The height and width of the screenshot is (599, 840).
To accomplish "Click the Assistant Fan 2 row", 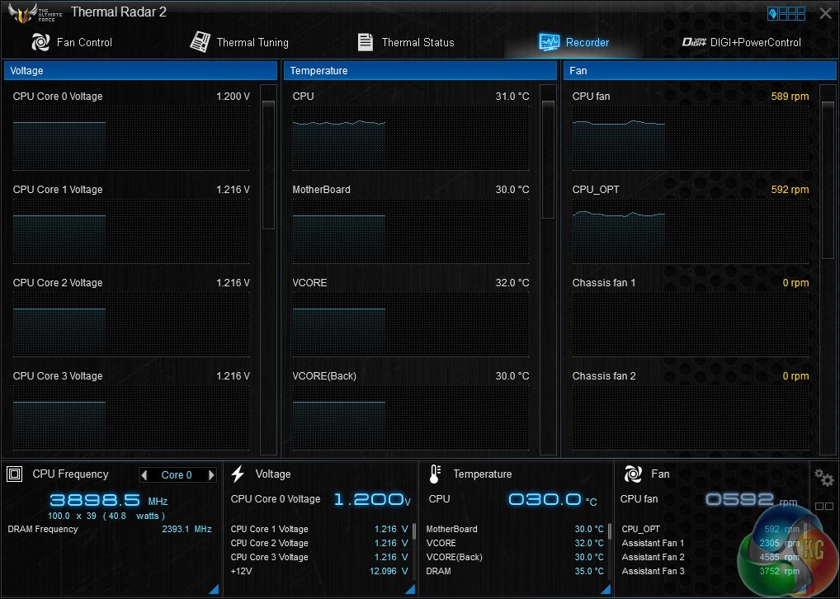I will point(710,557).
